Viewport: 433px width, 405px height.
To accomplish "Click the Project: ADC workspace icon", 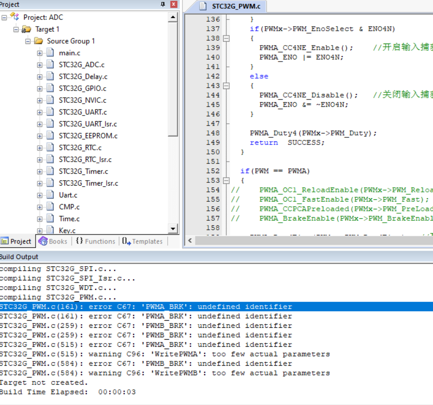I will pos(15,17).
